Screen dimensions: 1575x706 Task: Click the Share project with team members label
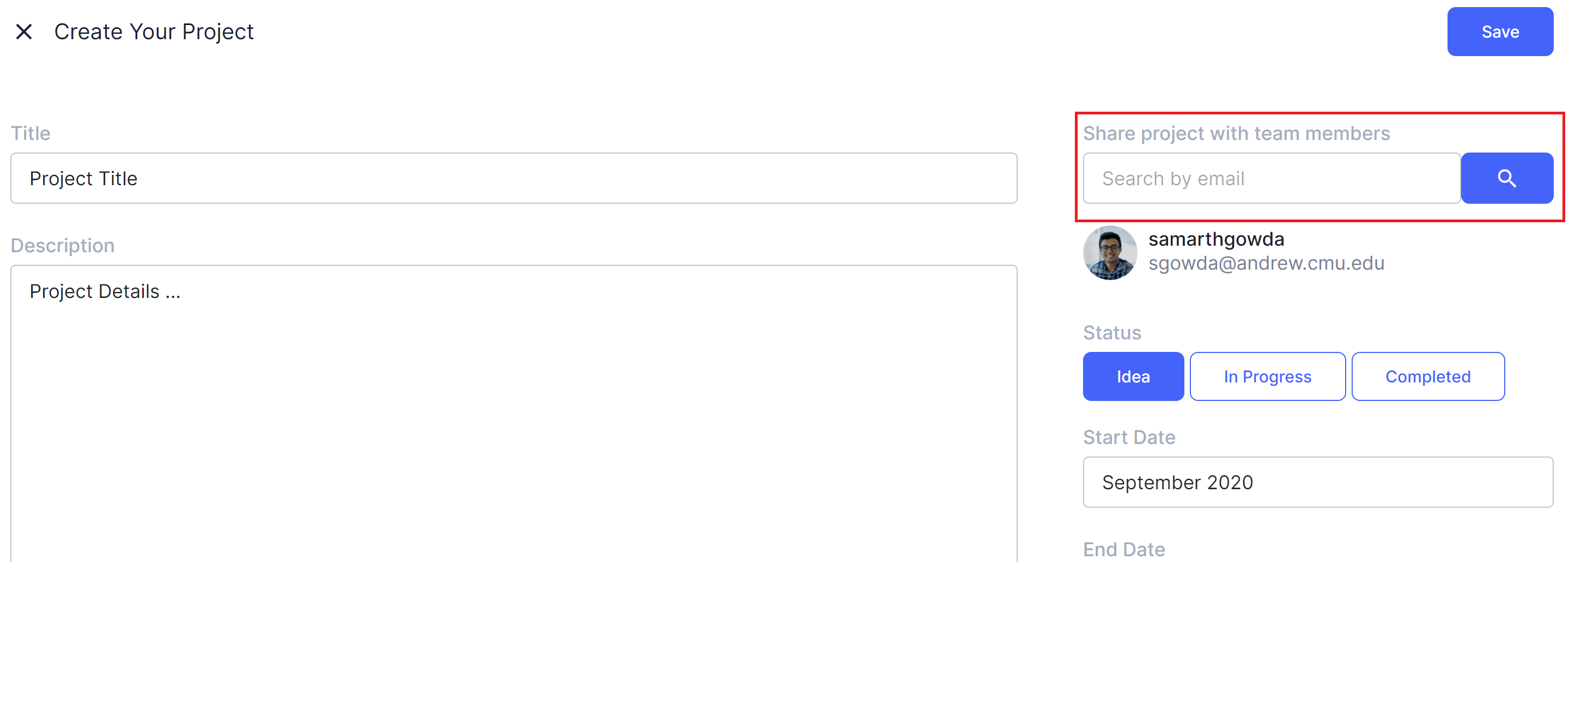(x=1236, y=133)
